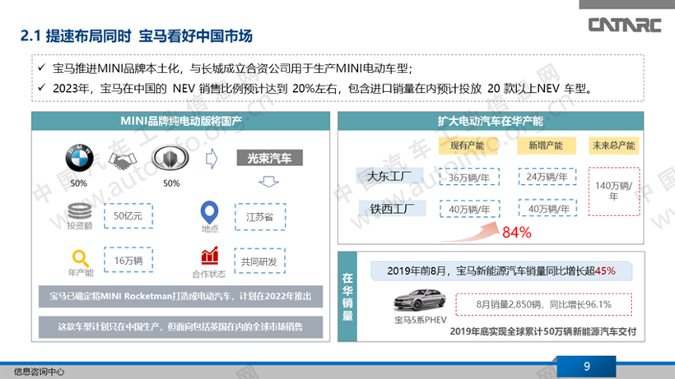
Task: Click the 宝马5系PHEV car image
Action: (419, 299)
